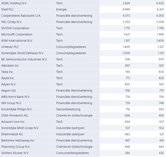Click the Microsoft Corporation entry
The image size is (166, 157).
(x=17, y=34)
